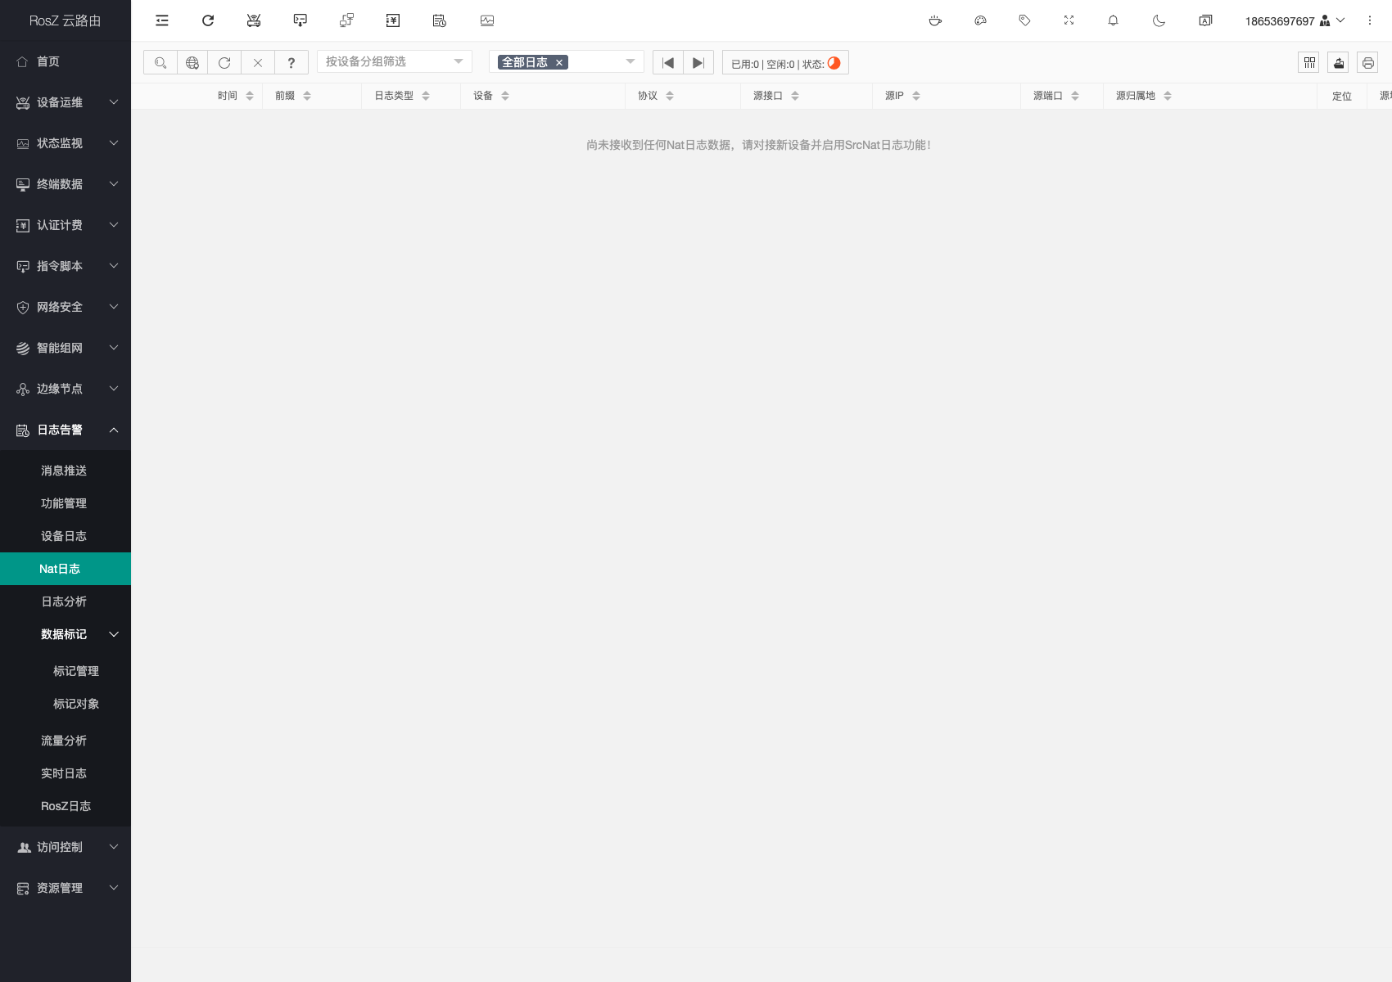Click the question mark help button

coord(292,63)
